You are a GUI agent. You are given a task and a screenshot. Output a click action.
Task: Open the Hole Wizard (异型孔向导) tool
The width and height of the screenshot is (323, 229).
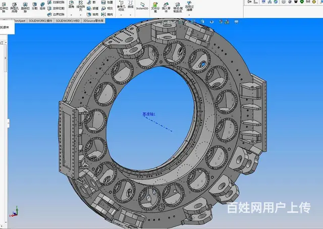pyautogui.click(x=14, y=7)
